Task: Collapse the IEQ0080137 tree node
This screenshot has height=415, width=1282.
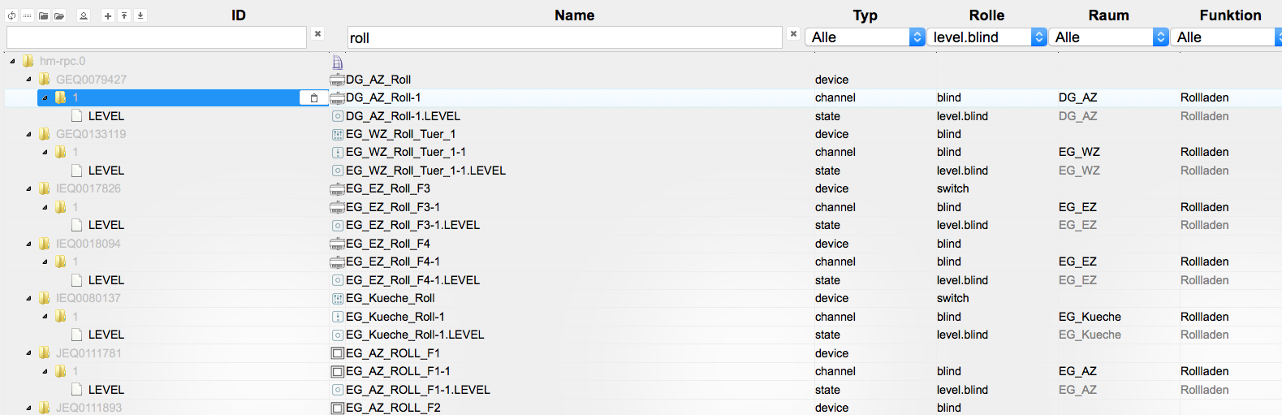Action: pos(28,298)
